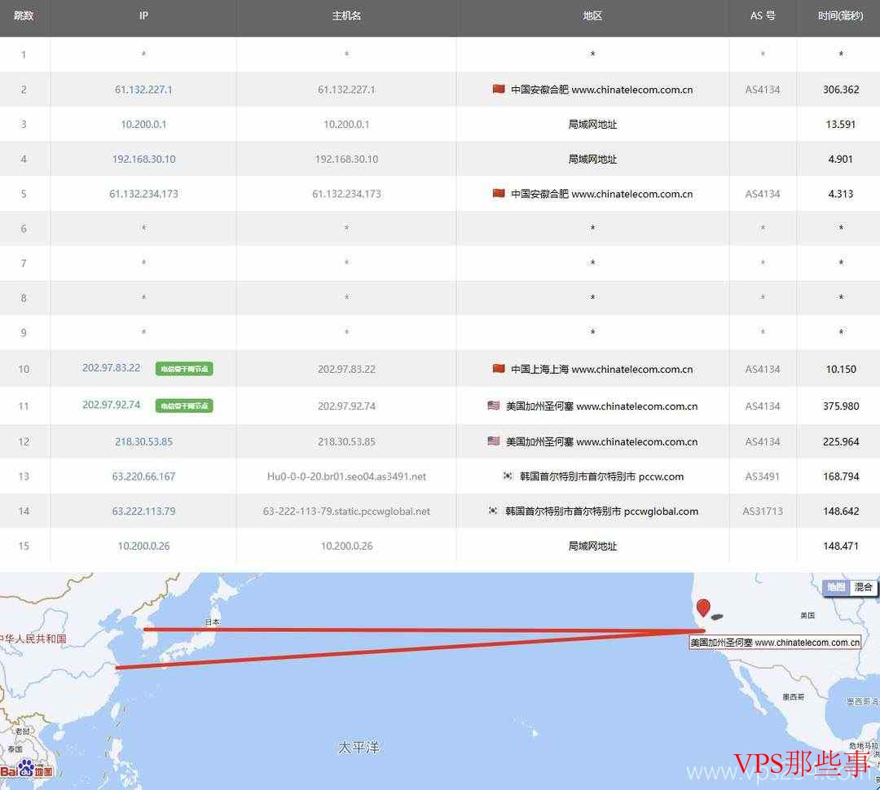This screenshot has height=790, width=880.
Task: Click hop number 10 cell
Action: click(24, 369)
